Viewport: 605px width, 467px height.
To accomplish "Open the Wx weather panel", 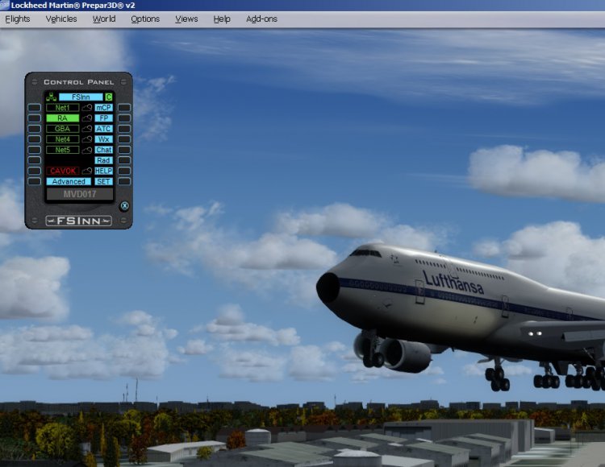I will pyautogui.click(x=103, y=139).
